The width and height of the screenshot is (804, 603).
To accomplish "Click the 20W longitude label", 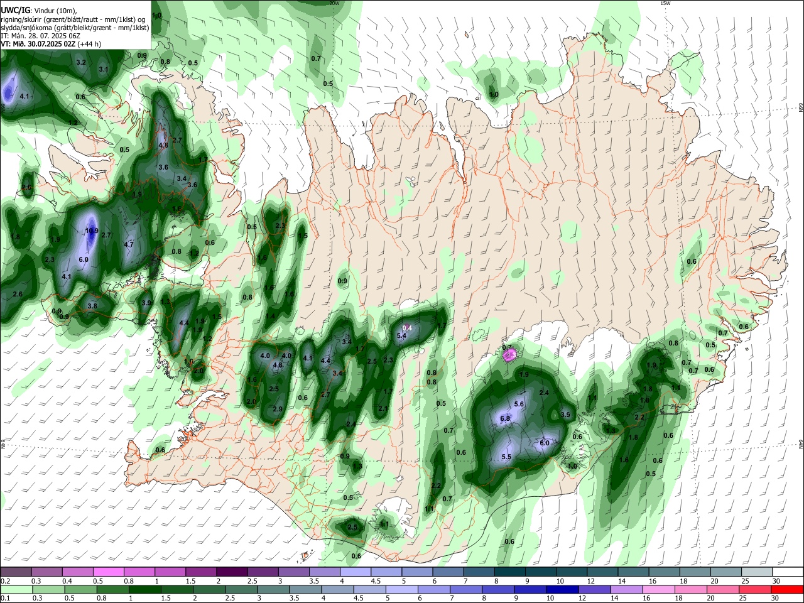I will point(334,3).
